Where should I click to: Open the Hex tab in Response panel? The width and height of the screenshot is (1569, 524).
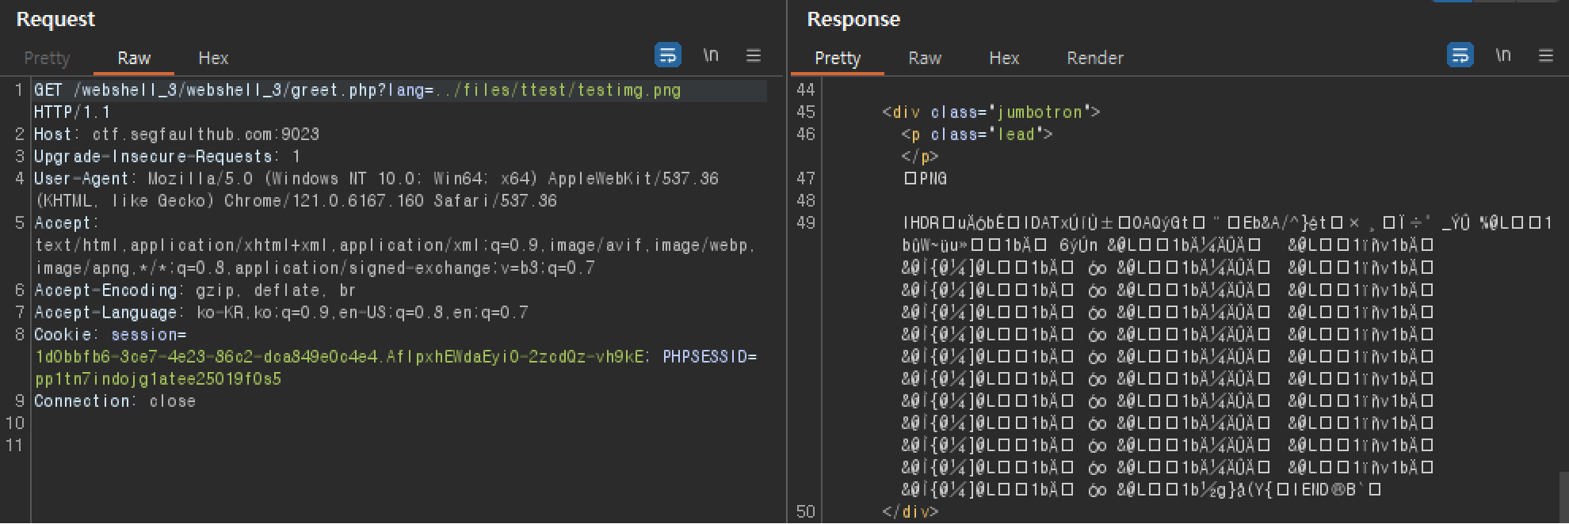point(1004,58)
